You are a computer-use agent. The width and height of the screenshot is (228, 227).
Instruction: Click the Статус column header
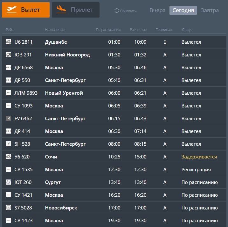pos(187,30)
